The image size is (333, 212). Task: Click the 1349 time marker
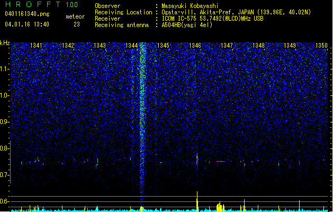[x=290, y=46]
